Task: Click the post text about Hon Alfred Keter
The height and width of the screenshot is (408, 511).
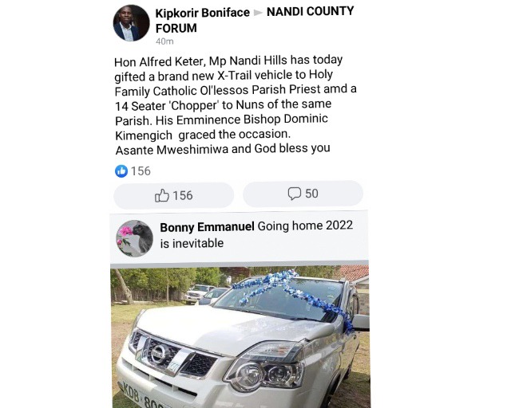Action: click(235, 105)
